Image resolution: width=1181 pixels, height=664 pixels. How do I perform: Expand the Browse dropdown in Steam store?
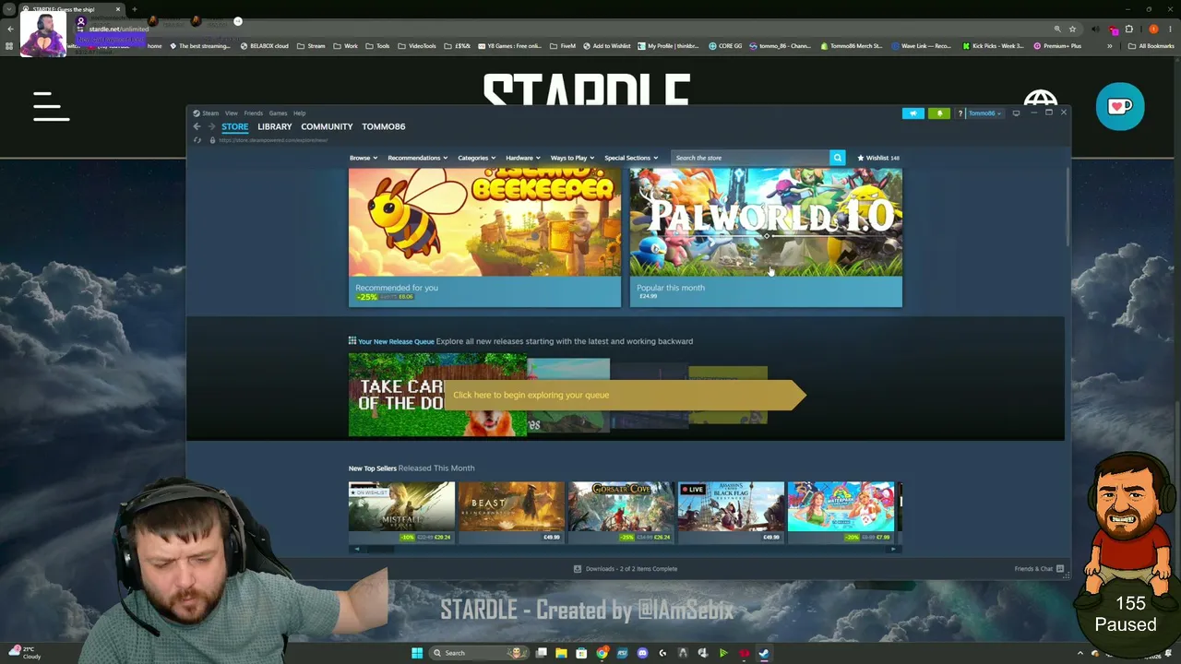tap(364, 158)
